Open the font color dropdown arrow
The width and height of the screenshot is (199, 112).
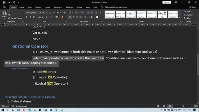coord(65,17)
